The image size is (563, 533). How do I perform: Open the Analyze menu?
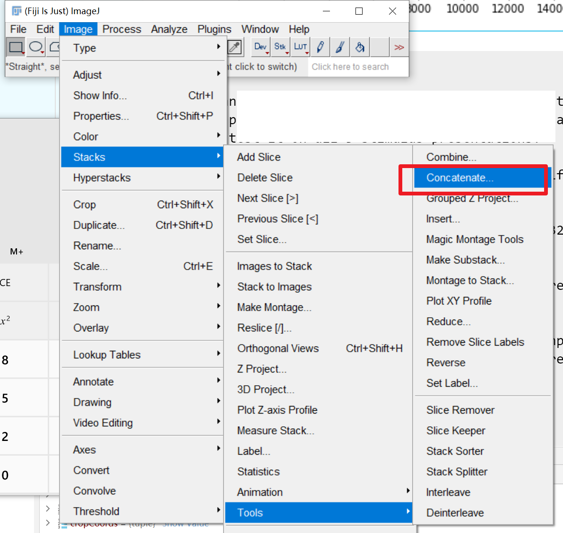[x=169, y=29]
